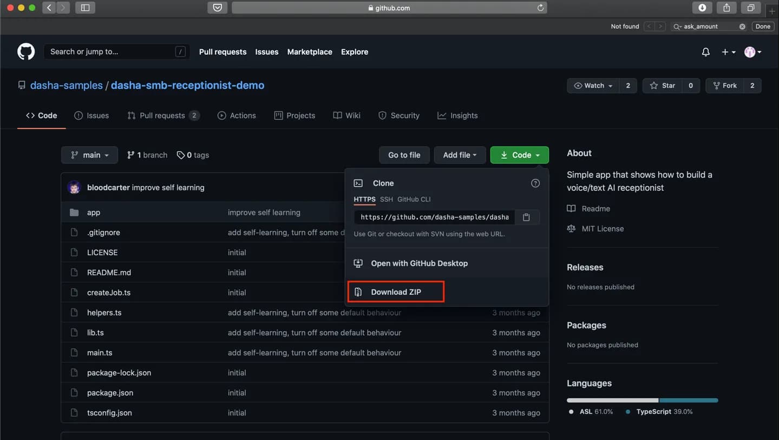Click the Safari share icon
The width and height of the screenshot is (779, 440).
(x=726, y=8)
